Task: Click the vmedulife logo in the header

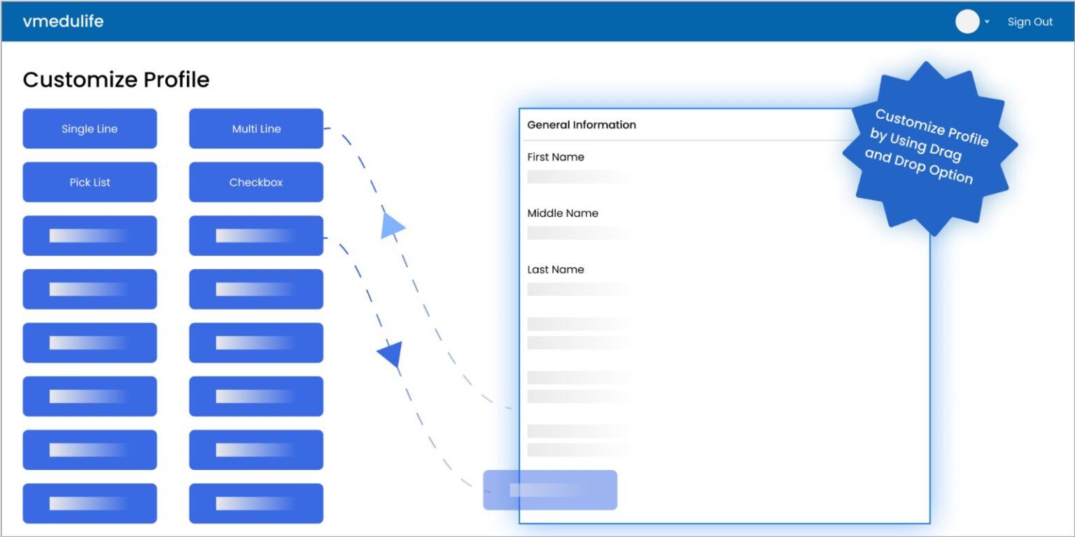Action: point(62,21)
